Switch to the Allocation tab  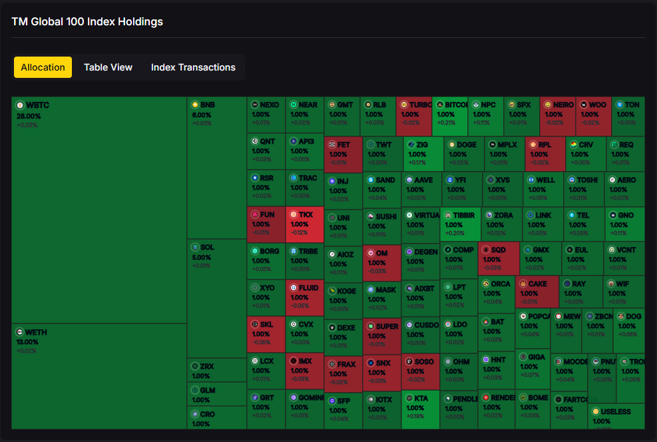(43, 67)
